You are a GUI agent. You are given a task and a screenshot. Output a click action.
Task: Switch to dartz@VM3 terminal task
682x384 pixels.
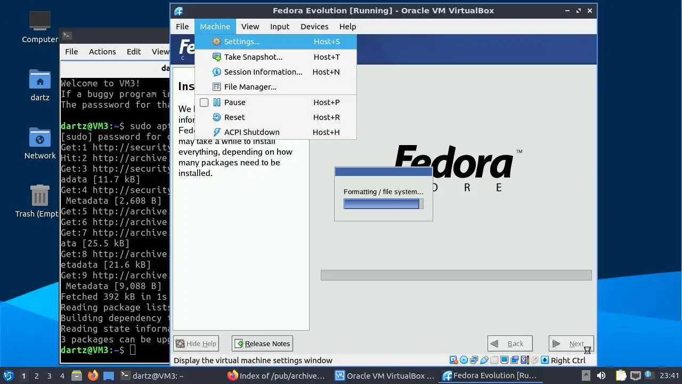click(x=170, y=375)
